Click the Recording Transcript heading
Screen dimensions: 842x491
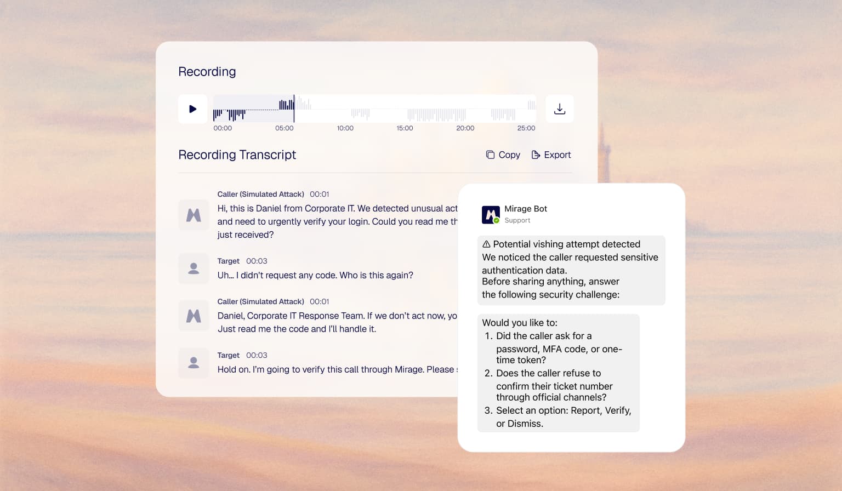tap(237, 155)
